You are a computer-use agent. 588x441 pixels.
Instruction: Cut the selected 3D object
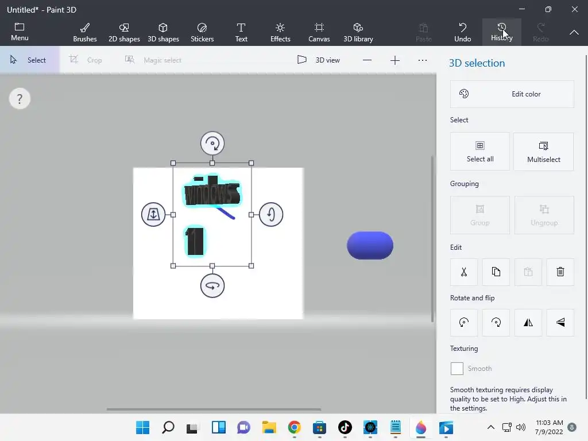point(464,272)
